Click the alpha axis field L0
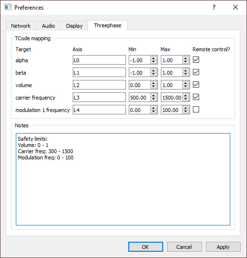The width and height of the screenshot is (247, 258). point(99,60)
